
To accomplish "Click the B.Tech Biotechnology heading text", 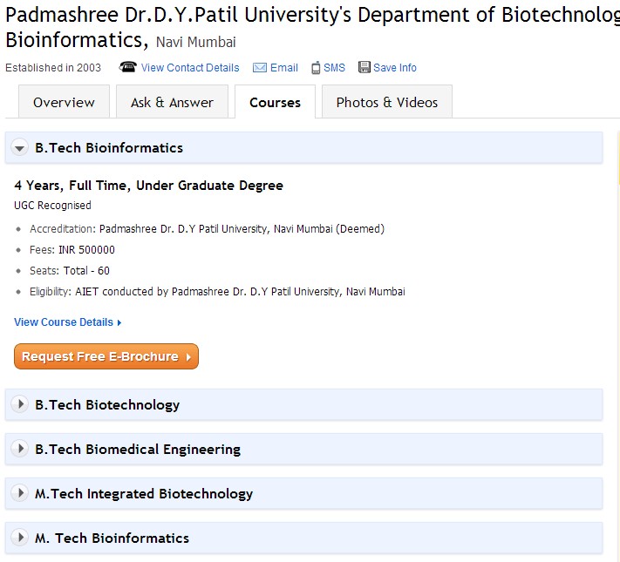I will click(x=107, y=404).
